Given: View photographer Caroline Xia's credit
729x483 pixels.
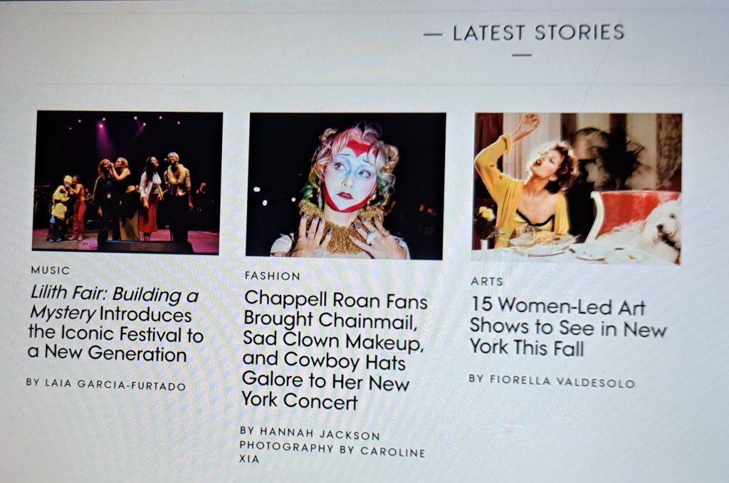Looking at the screenshot, I should coord(332,455).
